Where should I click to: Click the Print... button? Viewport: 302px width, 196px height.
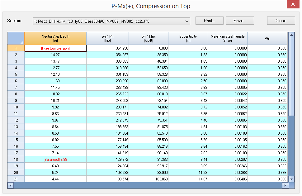209,21
